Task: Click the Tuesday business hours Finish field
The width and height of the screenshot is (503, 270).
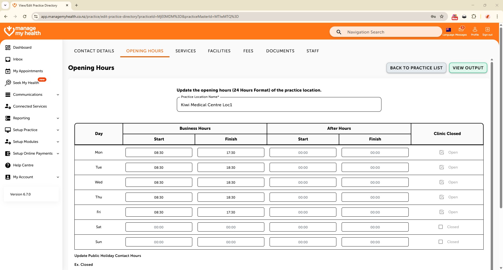Action: pyautogui.click(x=231, y=167)
